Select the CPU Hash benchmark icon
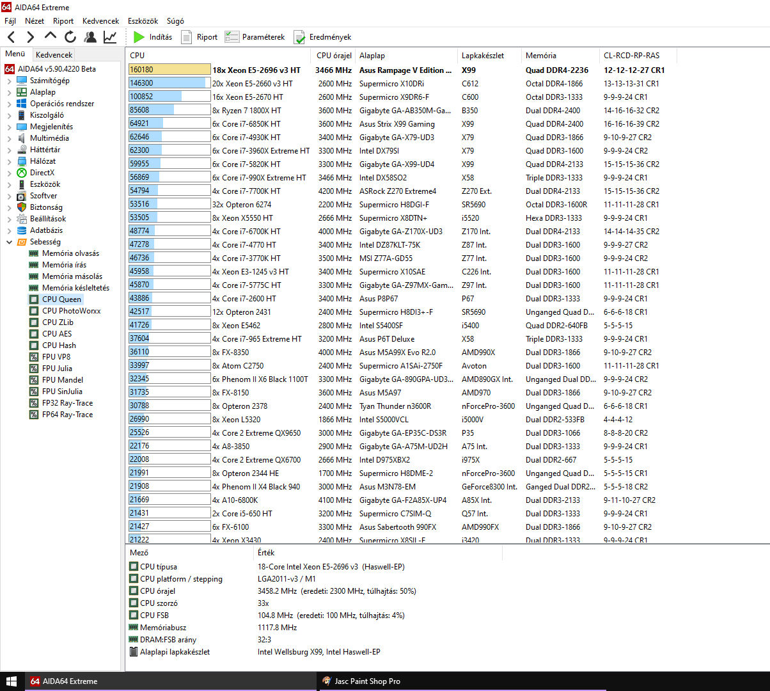770x691 pixels. point(34,345)
